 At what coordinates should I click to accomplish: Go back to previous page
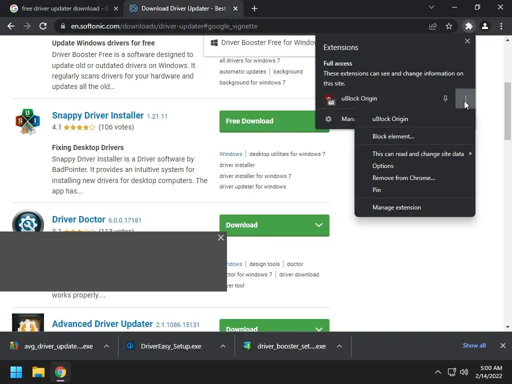[x=11, y=26]
